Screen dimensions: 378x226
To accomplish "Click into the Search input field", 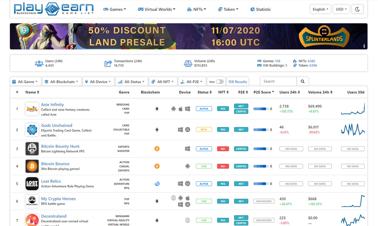I will 278,81.
